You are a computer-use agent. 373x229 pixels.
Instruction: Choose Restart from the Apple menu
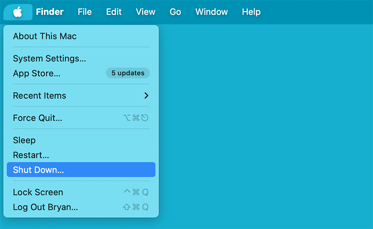pyautogui.click(x=31, y=155)
